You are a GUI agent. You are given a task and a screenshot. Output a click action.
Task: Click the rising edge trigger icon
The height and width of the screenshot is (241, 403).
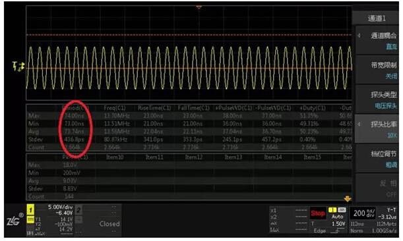(334, 230)
